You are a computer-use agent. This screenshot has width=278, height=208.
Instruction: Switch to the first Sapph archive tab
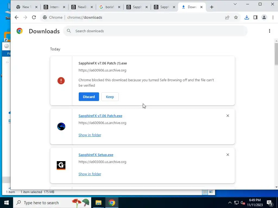[x=137, y=7]
